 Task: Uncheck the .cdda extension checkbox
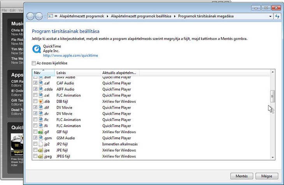[35, 89]
